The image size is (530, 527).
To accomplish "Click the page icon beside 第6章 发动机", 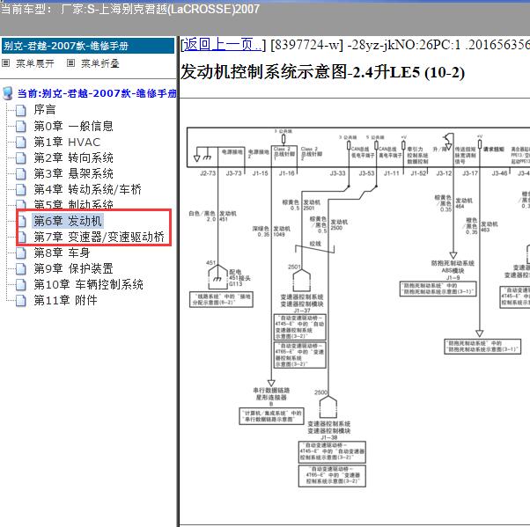I will tap(22, 222).
